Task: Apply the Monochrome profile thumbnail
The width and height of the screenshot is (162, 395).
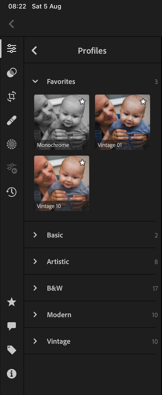Action: [x=62, y=122]
